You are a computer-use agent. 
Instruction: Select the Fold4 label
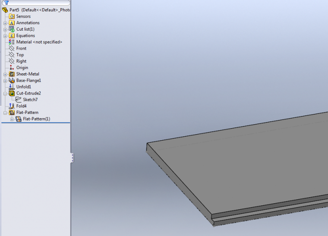point(21,106)
